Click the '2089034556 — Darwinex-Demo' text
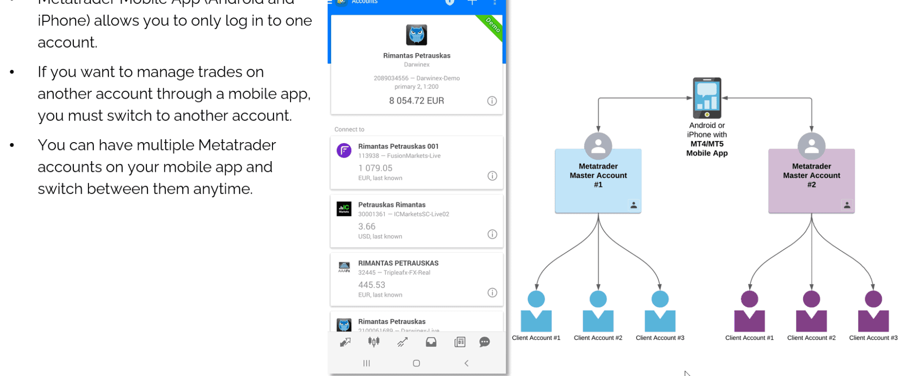 [416, 78]
